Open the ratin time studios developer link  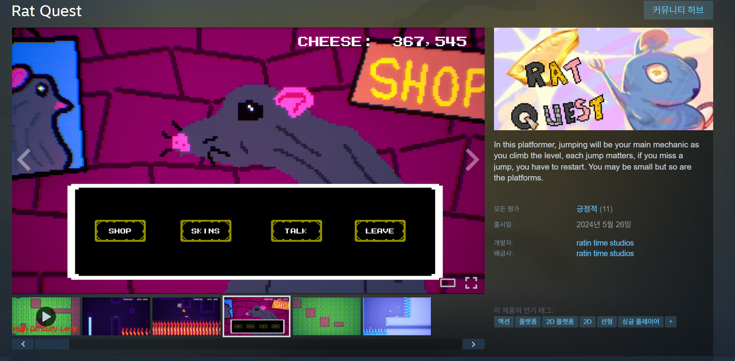click(x=605, y=243)
